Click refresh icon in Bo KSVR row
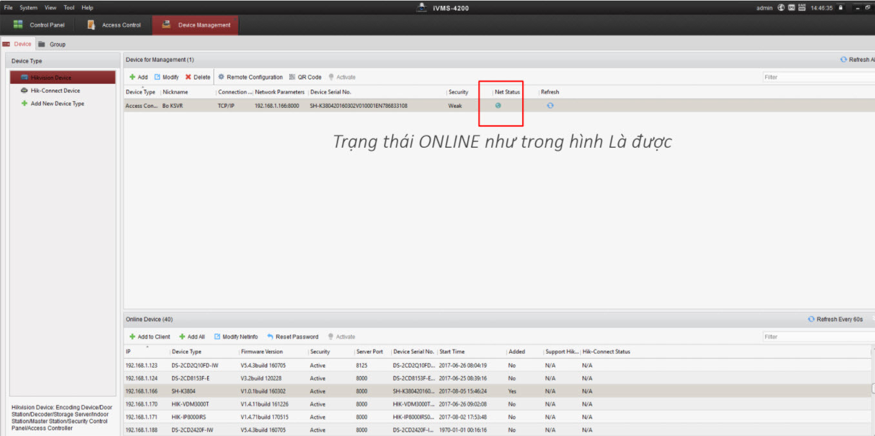875x436 pixels. 550,106
